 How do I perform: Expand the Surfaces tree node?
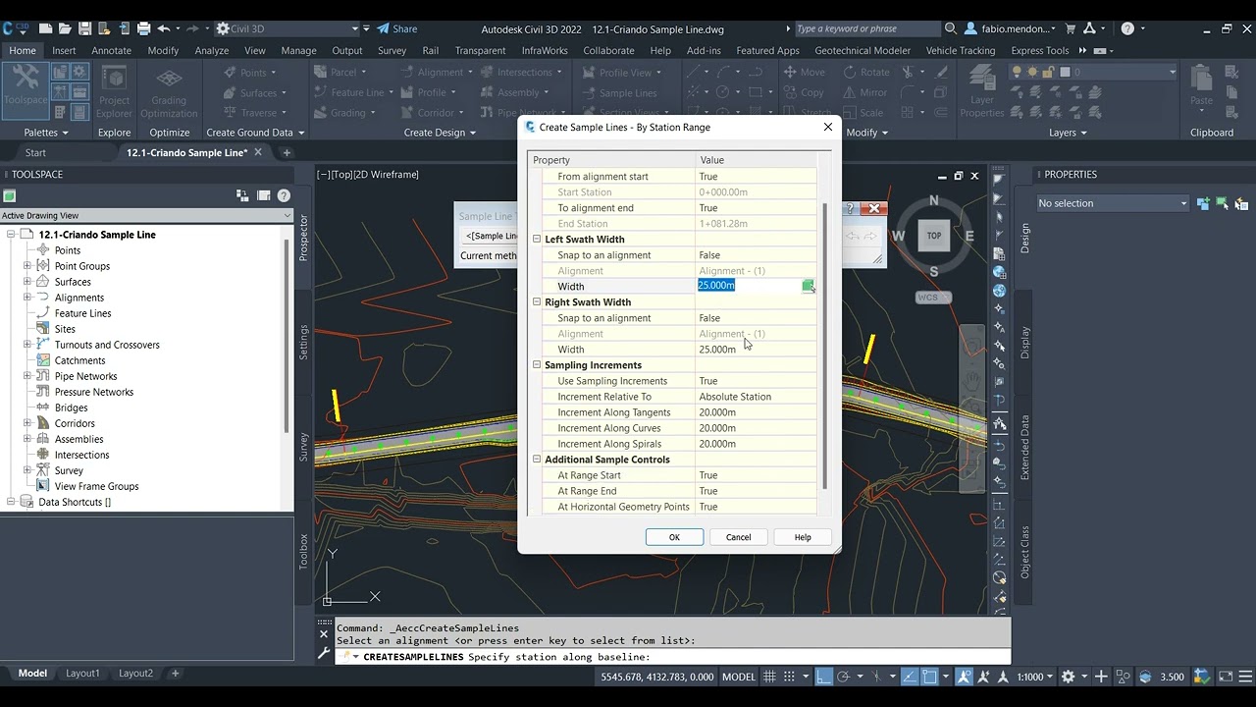[27, 282]
